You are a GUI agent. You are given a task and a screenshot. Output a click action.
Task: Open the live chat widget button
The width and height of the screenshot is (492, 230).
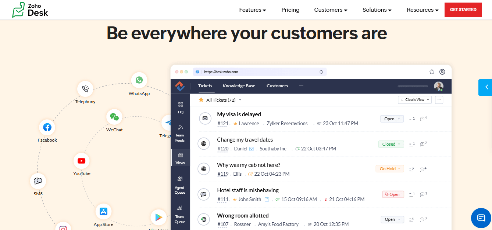481,218
